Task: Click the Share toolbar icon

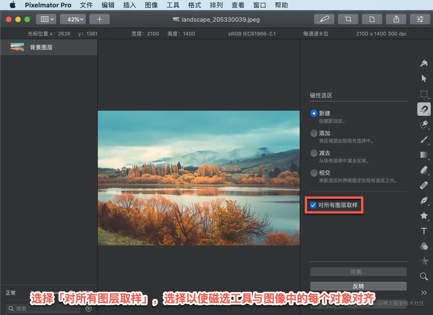Action: click(396, 19)
